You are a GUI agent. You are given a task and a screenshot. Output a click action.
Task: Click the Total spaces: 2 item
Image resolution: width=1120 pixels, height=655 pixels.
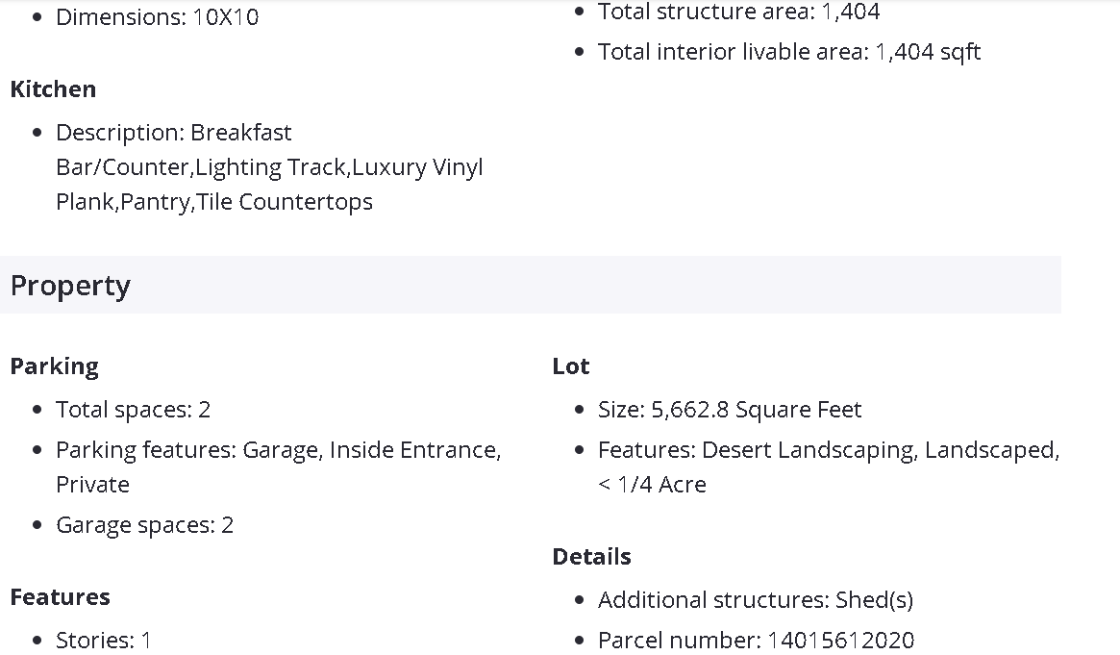133,410
